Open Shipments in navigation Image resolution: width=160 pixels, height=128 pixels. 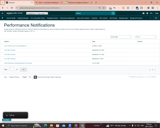click(x=94, y=18)
